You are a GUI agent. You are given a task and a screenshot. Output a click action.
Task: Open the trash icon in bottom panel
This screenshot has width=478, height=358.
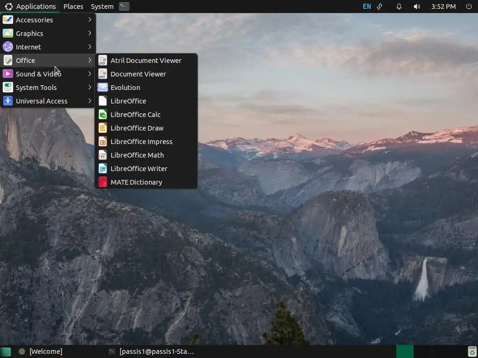[x=472, y=351]
